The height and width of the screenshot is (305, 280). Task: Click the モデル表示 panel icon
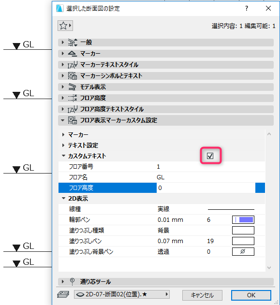tap(72, 87)
